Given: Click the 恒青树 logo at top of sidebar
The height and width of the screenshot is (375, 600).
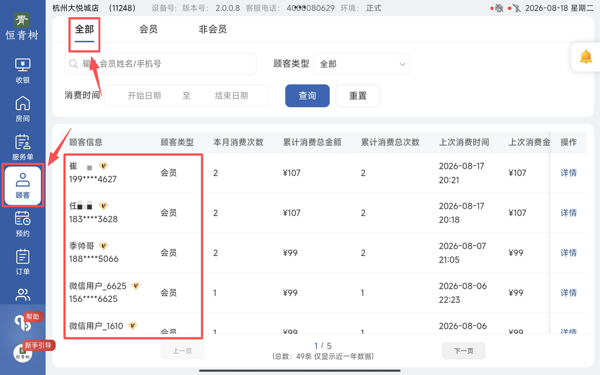Looking at the screenshot, I should point(22,26).
